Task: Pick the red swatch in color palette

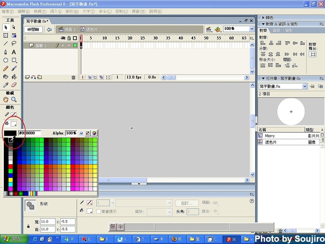Action: point(11,166)
